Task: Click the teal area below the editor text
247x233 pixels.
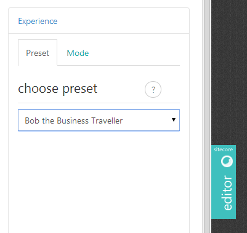Action: click(x=224, y=215)
